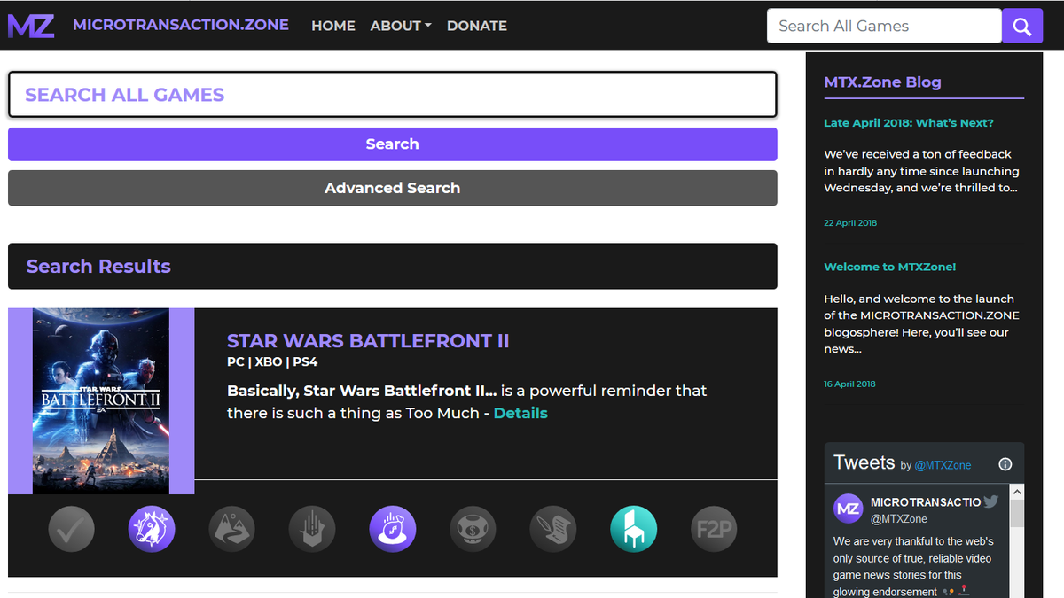Select DONATE in the navigation bar
This screenshot has width=1064, height=598.
coord(476,26)
